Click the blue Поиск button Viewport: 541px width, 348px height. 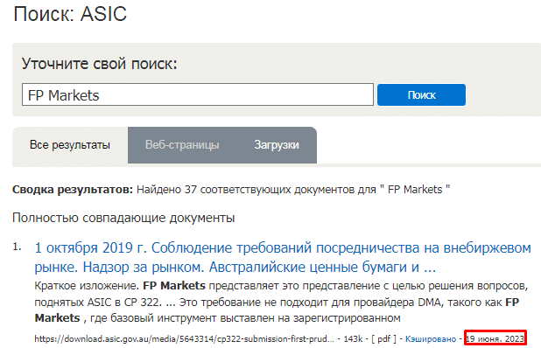tap(421, 94)
